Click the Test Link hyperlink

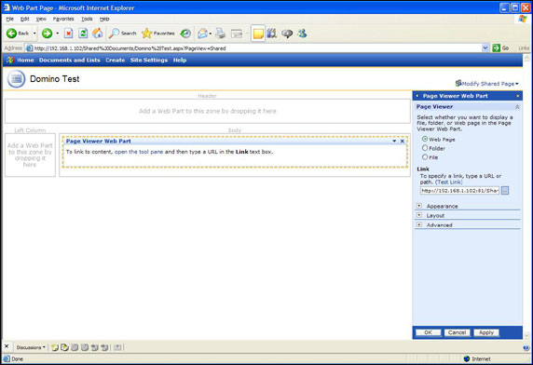coord(449,182)
